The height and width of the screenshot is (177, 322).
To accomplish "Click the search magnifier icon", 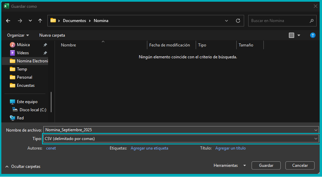I will tap(312, 21).
